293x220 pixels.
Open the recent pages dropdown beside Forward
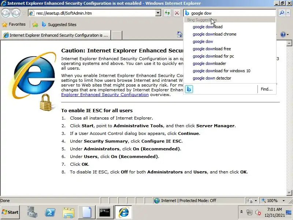pos(24,13)
